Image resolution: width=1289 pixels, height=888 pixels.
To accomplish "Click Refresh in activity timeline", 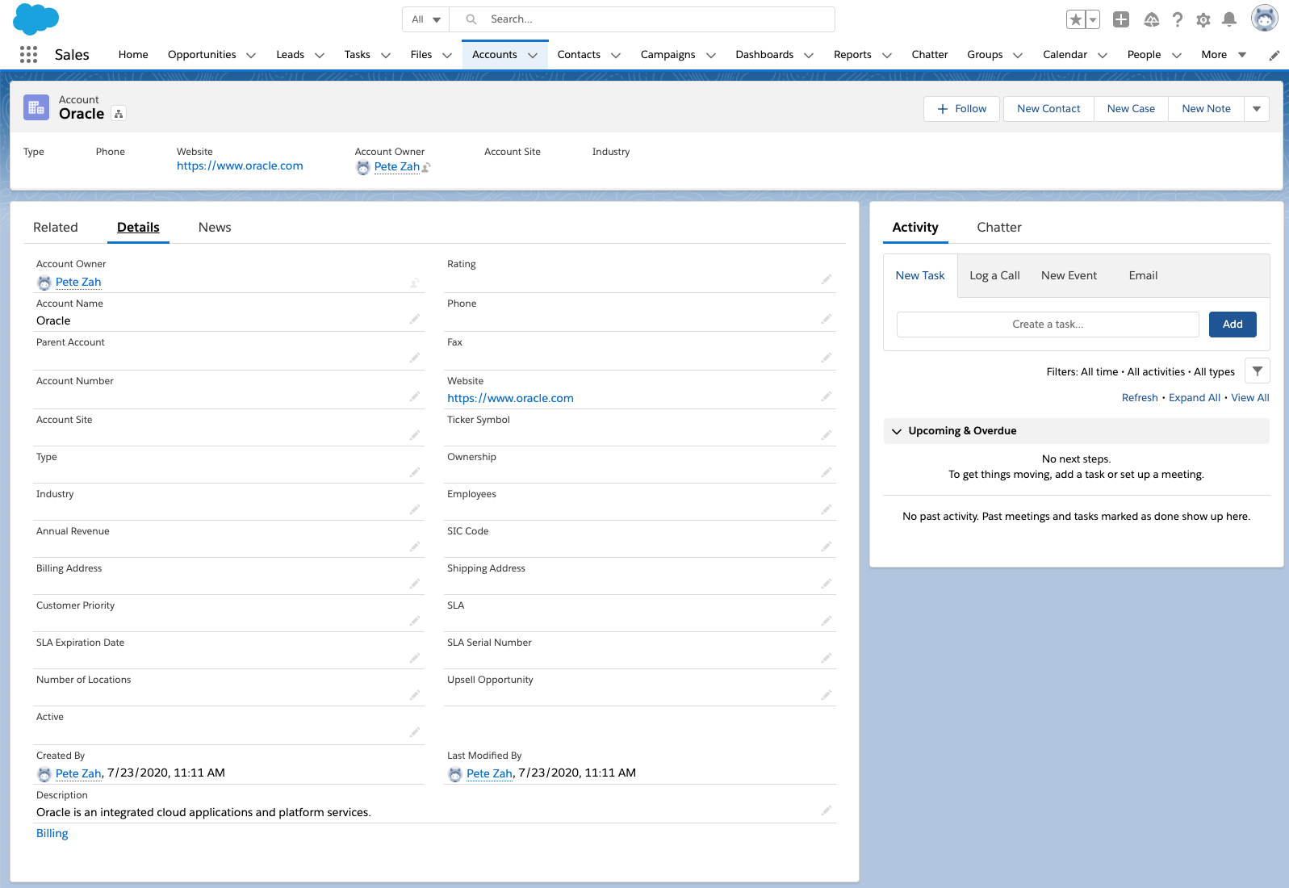I will pos(1140,398).
